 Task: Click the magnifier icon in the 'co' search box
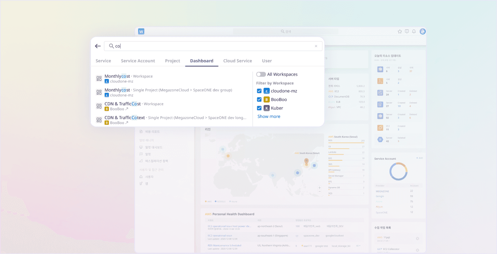(x=111, y=46)
